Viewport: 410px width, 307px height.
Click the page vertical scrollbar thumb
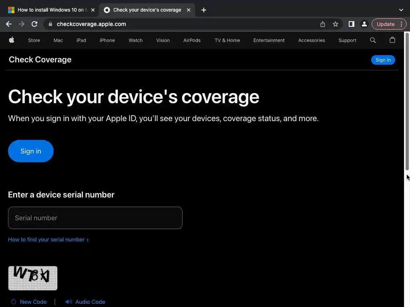click(x=407, y=102)
